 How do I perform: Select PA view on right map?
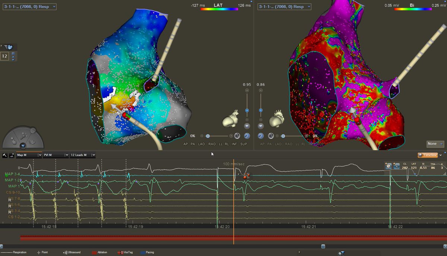tap(270, 144)
